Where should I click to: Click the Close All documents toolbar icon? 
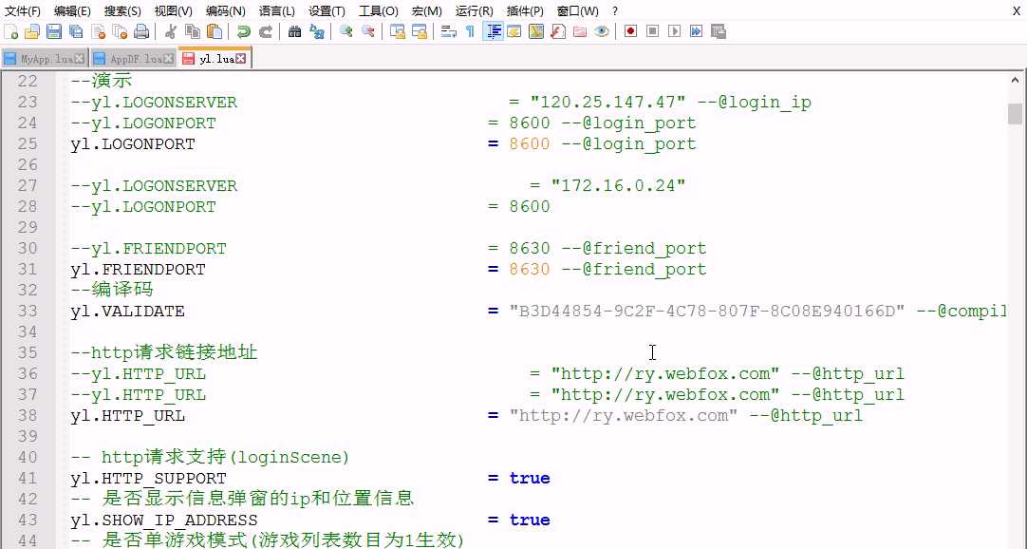point(120,31)
